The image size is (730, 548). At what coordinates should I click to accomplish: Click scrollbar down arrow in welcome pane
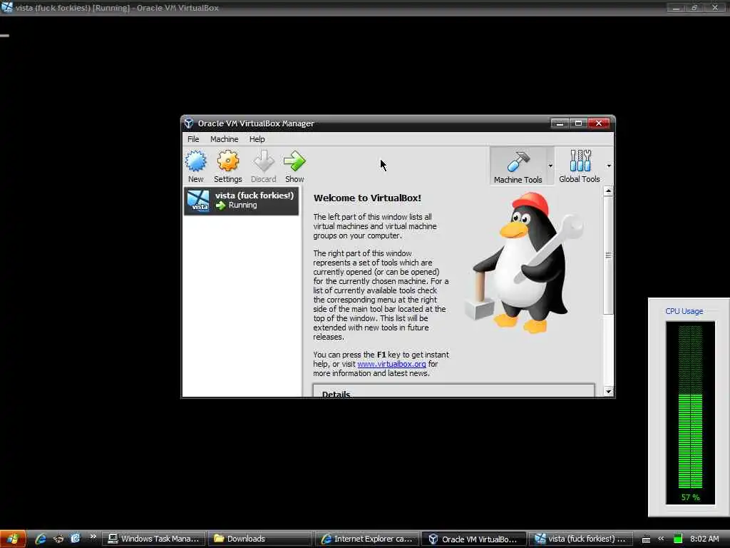point(608,392)
